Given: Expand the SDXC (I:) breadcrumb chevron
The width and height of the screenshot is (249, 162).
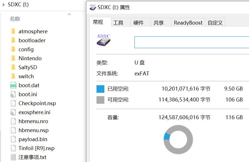Looking at the screenshot, I should pyautogui.click(x=3, y=4).
